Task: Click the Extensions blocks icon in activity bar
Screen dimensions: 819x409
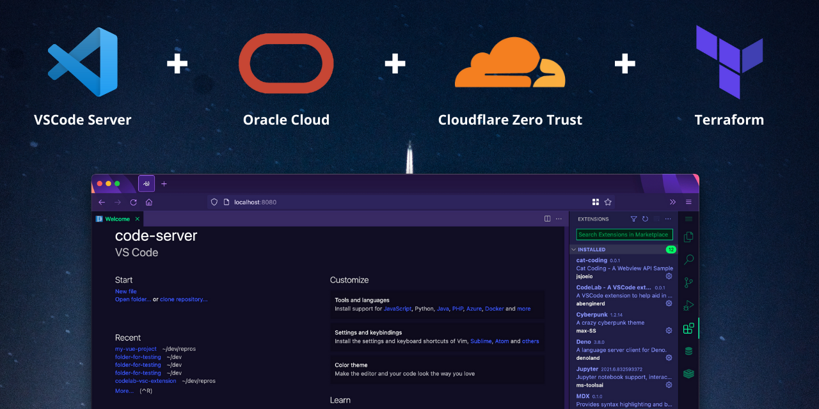Action: 688,328
